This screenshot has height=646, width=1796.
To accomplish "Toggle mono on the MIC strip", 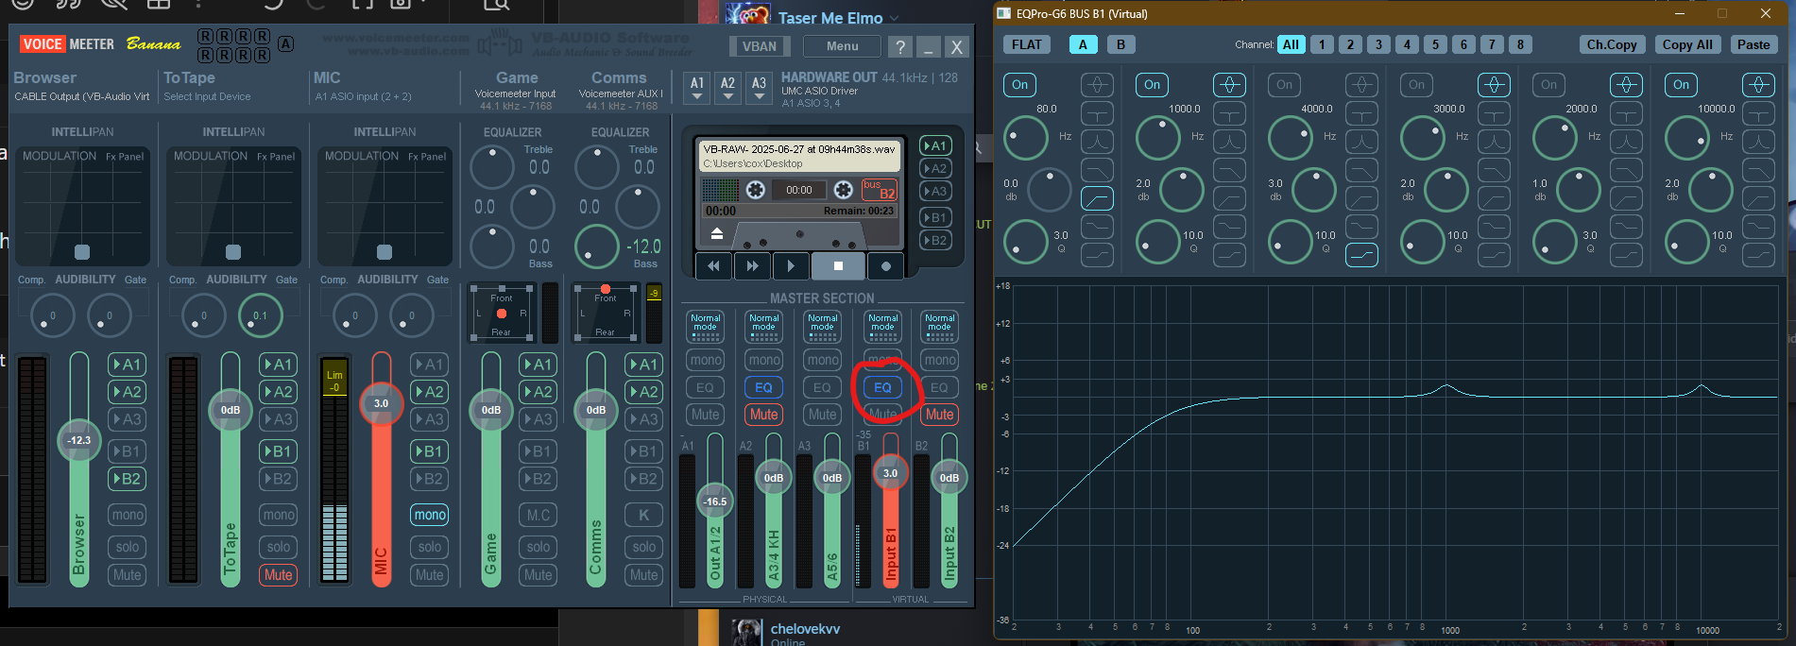I will coord(430,515).
